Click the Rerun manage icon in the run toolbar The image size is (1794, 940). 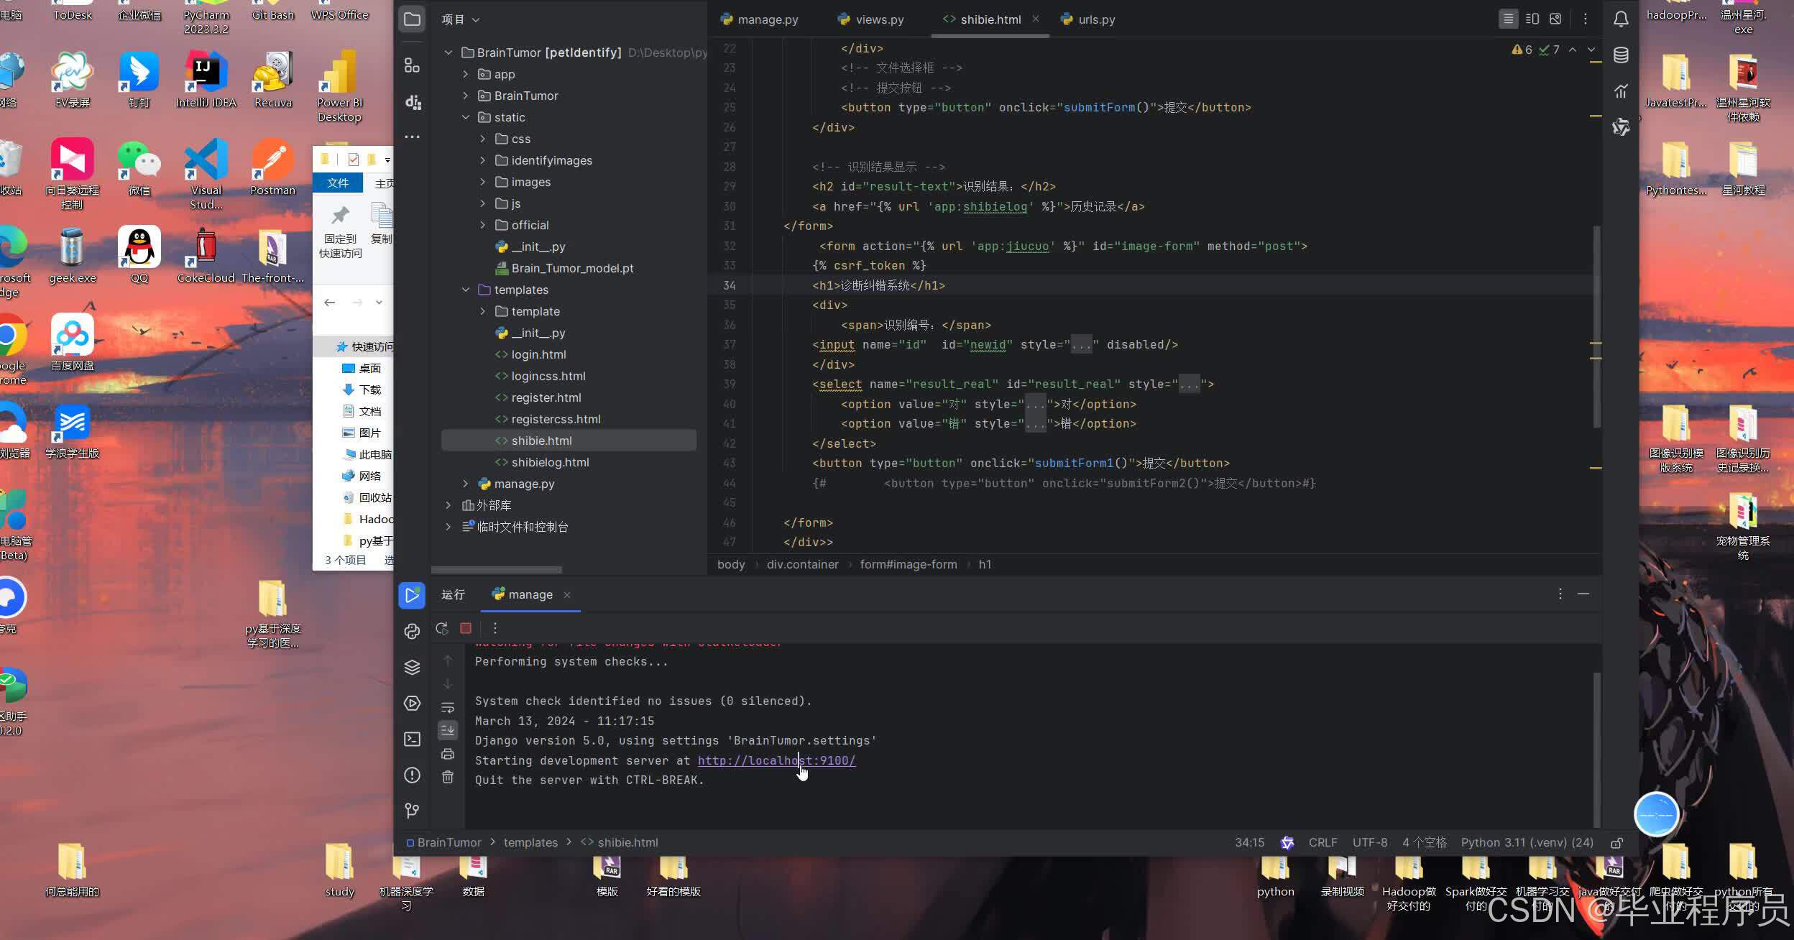442,628
